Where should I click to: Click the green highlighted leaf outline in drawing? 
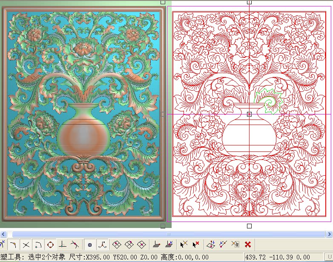(268, 101)
